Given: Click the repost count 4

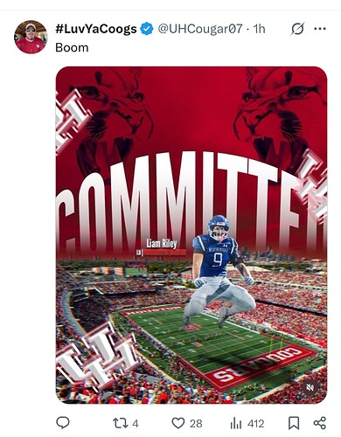Looking at the screenshot, I should [136, 423].
